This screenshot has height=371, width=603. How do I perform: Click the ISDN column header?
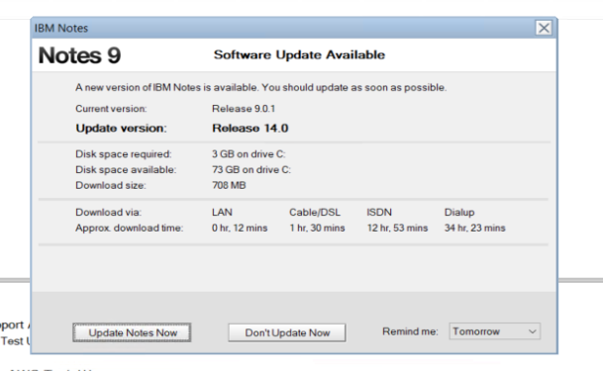click(x=379, y=212)
